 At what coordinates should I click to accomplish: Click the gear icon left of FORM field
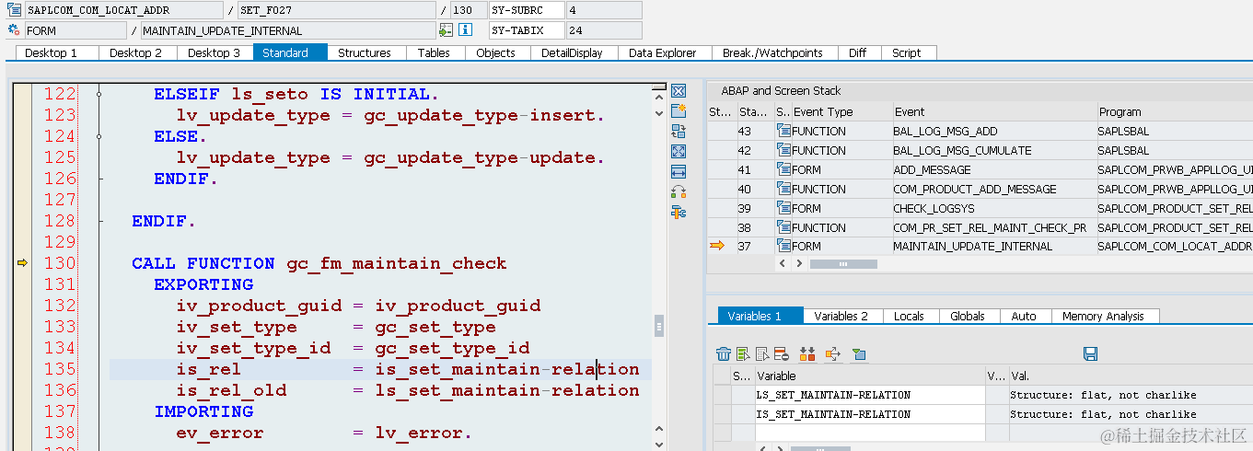(14, 30)
